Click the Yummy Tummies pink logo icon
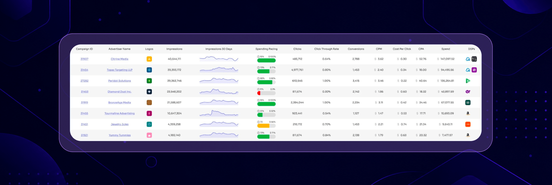Screen dimensions: 552x185 149,135
